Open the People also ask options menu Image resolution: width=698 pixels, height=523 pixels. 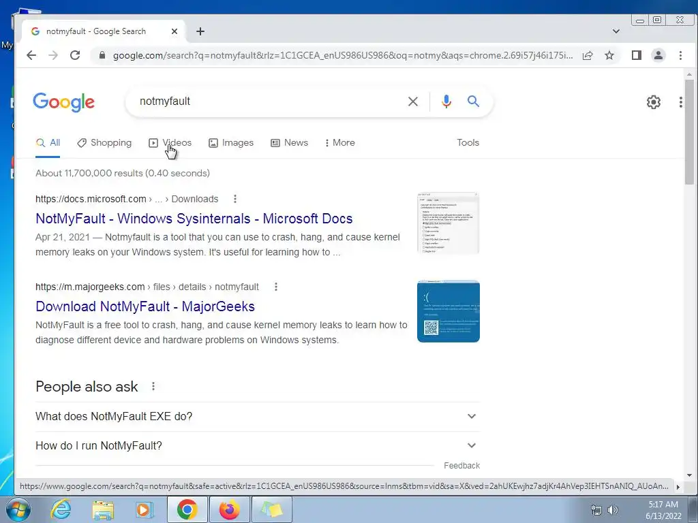[153, 386]
